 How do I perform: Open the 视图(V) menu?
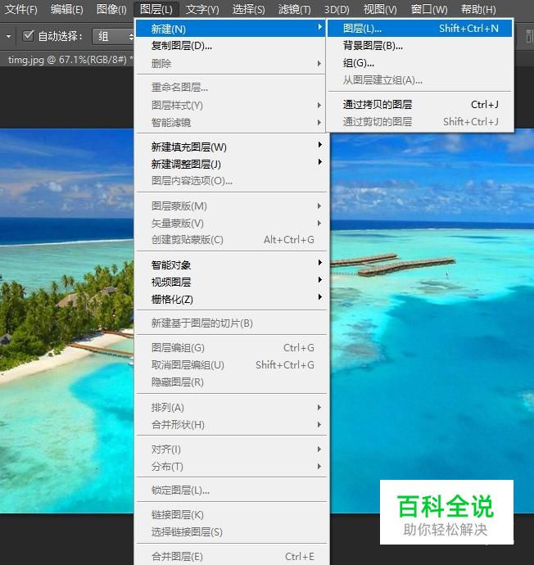(380, 9)
